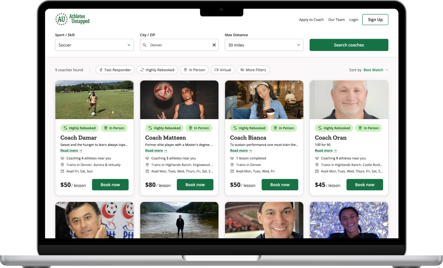Click Coach Oran's In Person badge
This screenshot has width=443, height=268.
(368, 128)
